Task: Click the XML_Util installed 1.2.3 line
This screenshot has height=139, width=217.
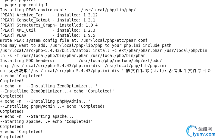Action: (x=48, y=30)
